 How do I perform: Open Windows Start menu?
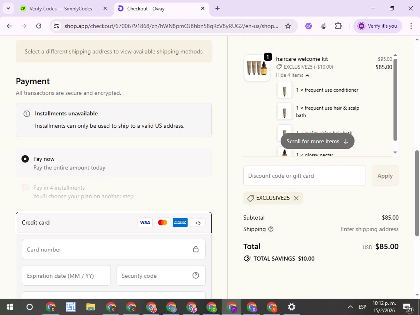[x=10, y=307]
